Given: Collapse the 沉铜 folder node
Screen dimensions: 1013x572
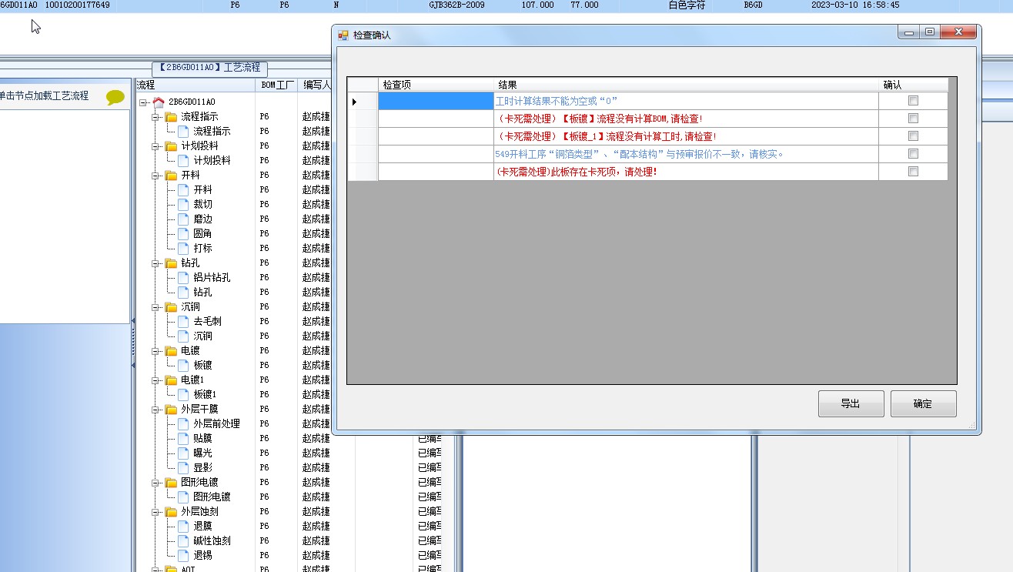Looking at the screenshot, I should click(x=155, y=306).
